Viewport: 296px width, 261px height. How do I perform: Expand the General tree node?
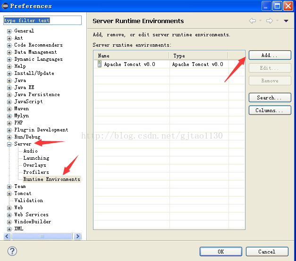(9, 31)
